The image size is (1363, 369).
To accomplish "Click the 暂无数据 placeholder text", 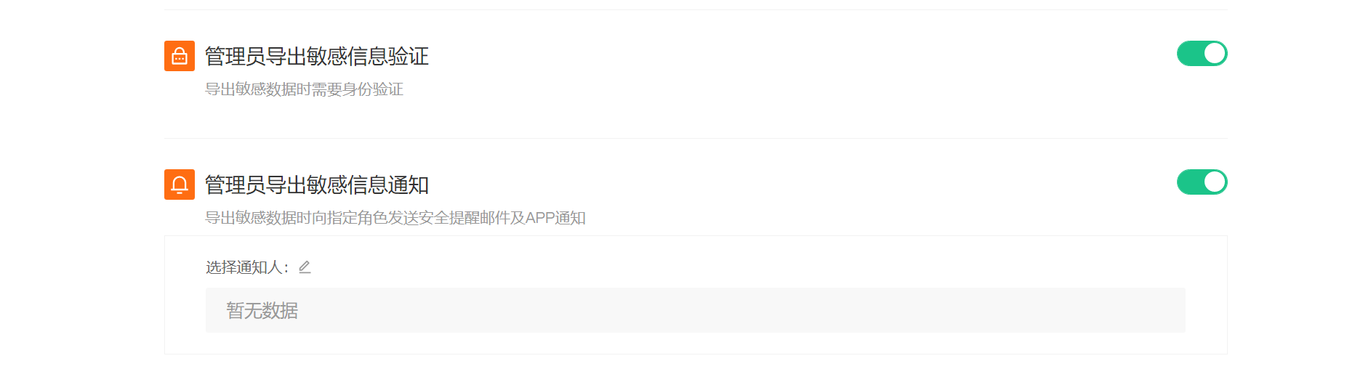I will 262,311.
